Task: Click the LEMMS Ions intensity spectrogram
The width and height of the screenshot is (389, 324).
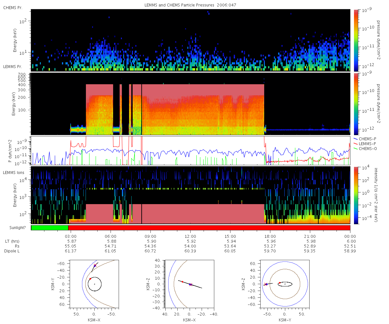Action: (191, 195)
